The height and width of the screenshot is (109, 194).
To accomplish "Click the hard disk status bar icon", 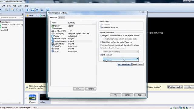I will [171, 108].
